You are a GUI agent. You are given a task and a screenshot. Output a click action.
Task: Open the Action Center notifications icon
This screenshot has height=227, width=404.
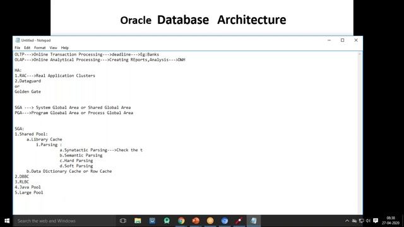point(376,221)
